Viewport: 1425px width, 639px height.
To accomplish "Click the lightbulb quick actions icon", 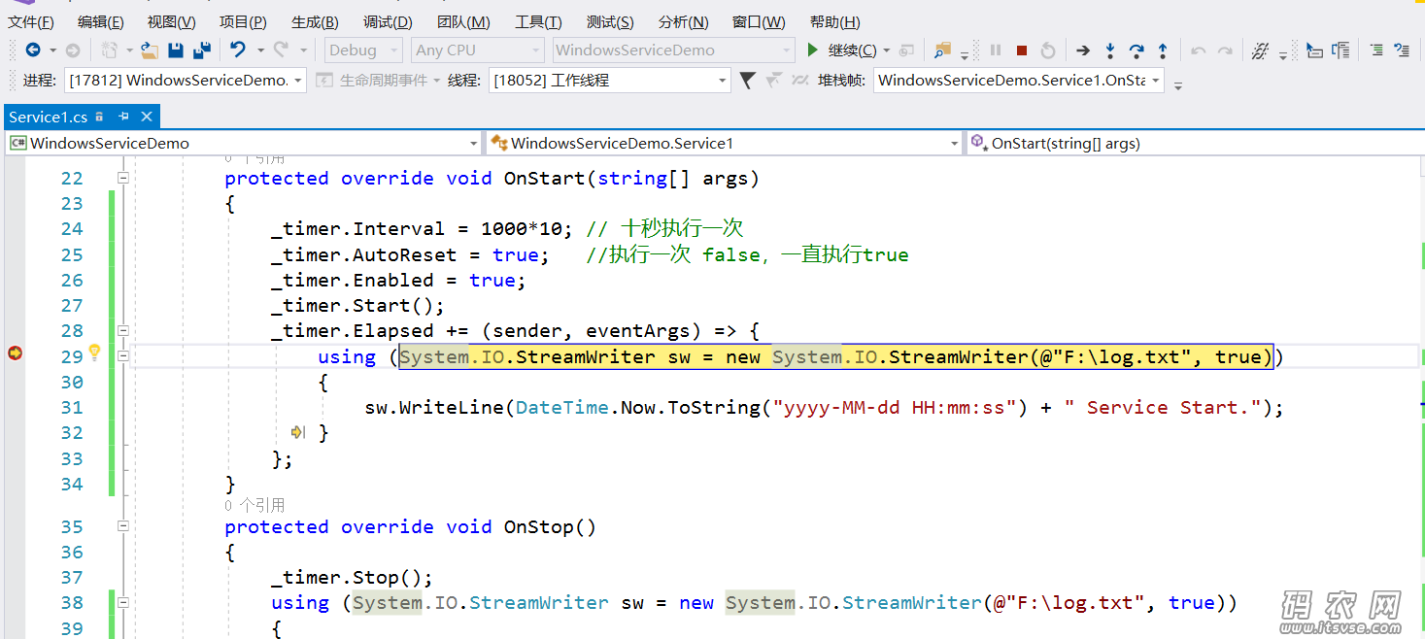I will click(95, 353).
